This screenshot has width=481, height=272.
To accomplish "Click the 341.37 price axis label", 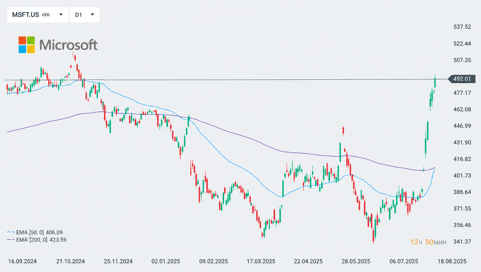I will point(462,241).
